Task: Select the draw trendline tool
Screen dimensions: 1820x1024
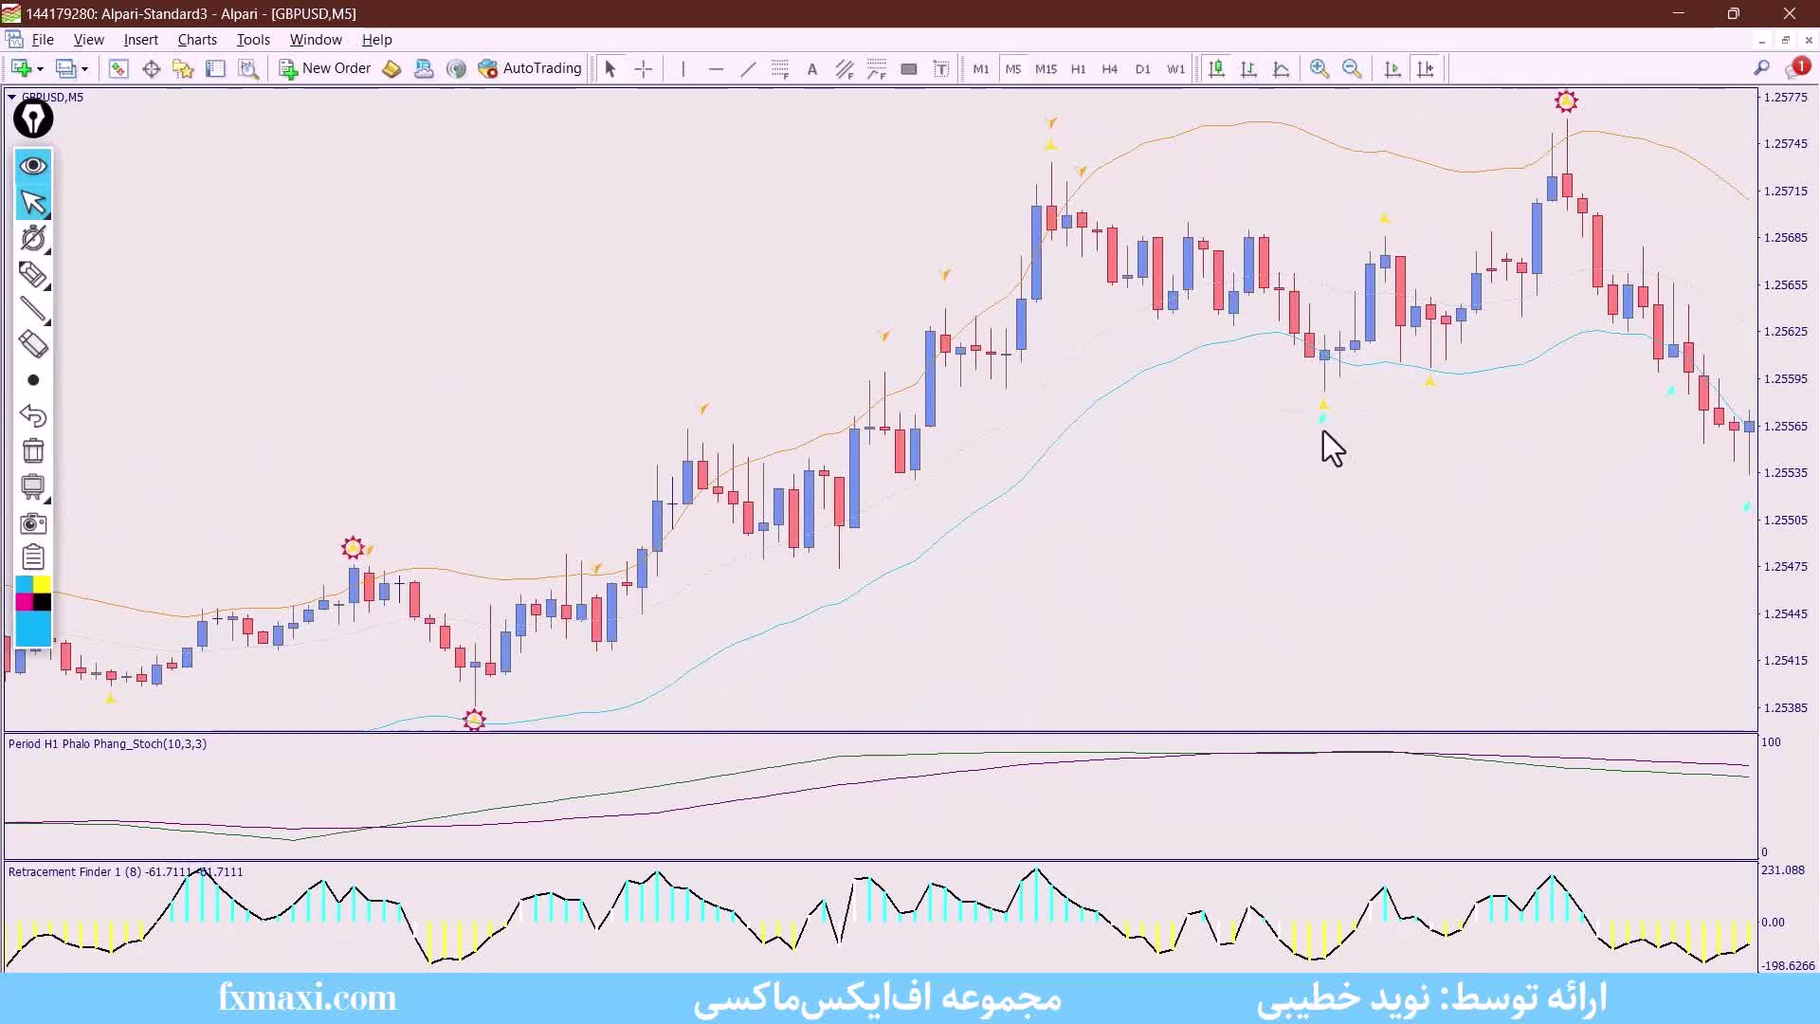Action: pyautogui.click(x=748, y=68)
